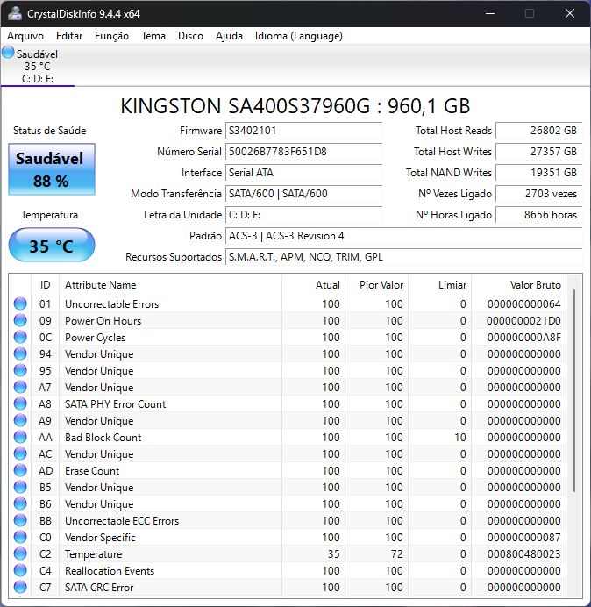The height and width of the screenshot is (607, 591).
Task: Open the Disco menu
Action: (x=190, y=36)
